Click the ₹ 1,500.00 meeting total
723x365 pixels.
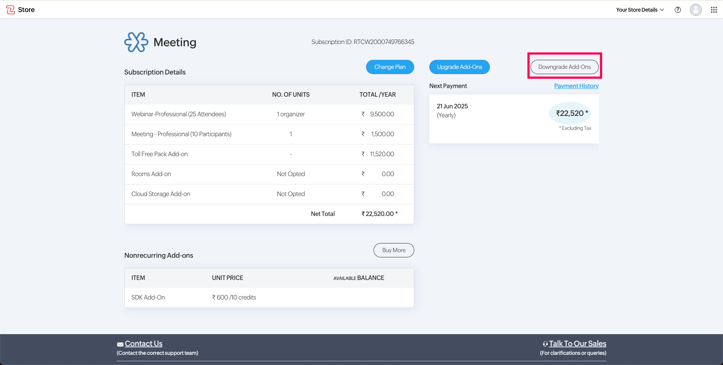pyautogui.click(x=378, y=134)
